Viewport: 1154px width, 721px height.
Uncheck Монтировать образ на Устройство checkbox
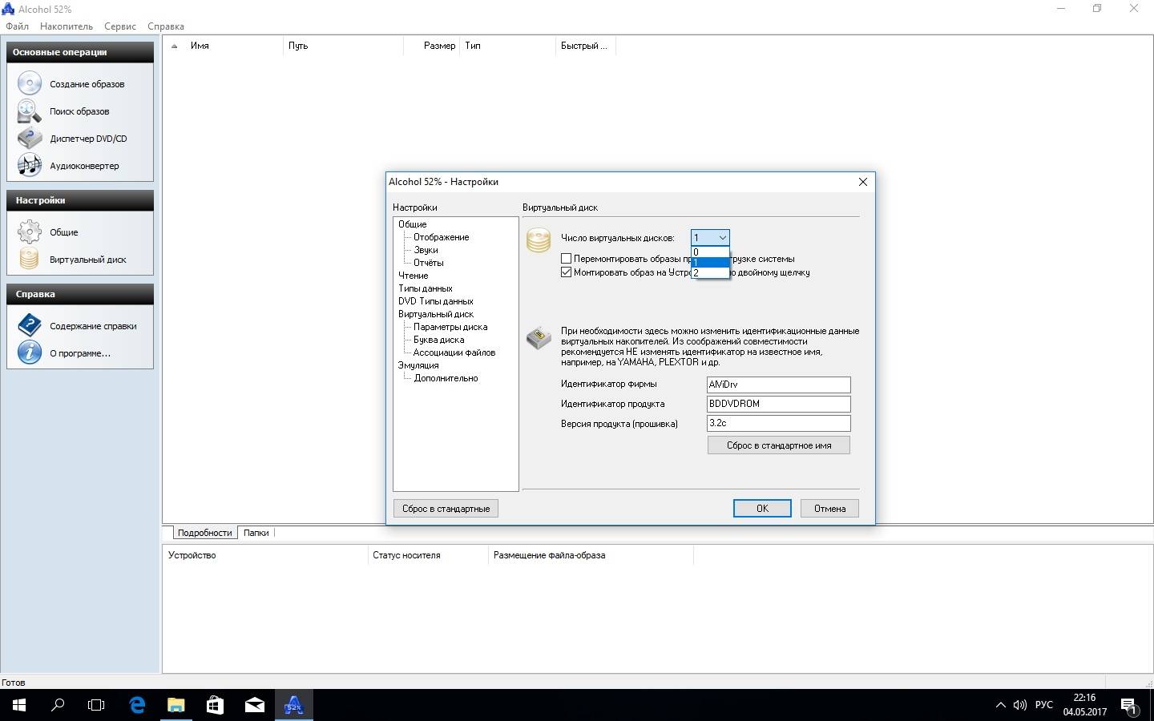[x=567, y=272]
